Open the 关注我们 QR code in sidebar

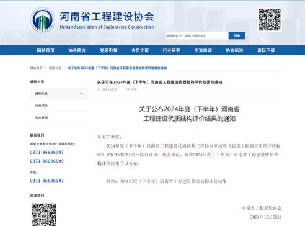click(44, 215)
